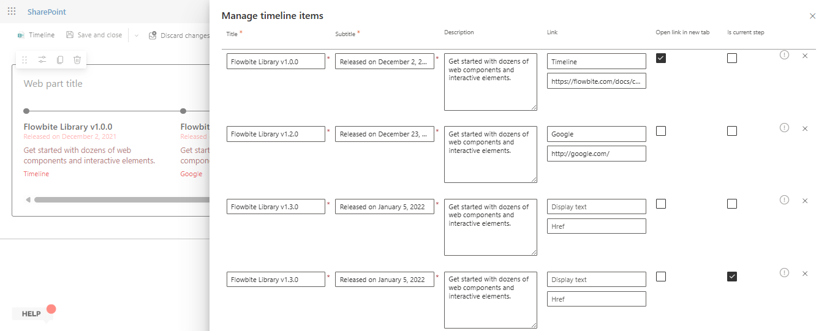Click the timeline preview horizontal scrollbar
The image size is (827, 331).
(116, 199)
